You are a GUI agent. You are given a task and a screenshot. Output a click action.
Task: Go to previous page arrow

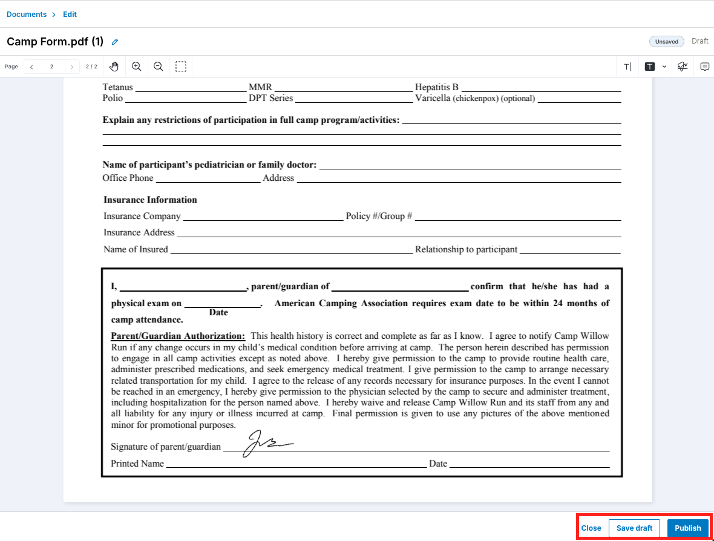[x=31, y=67]
